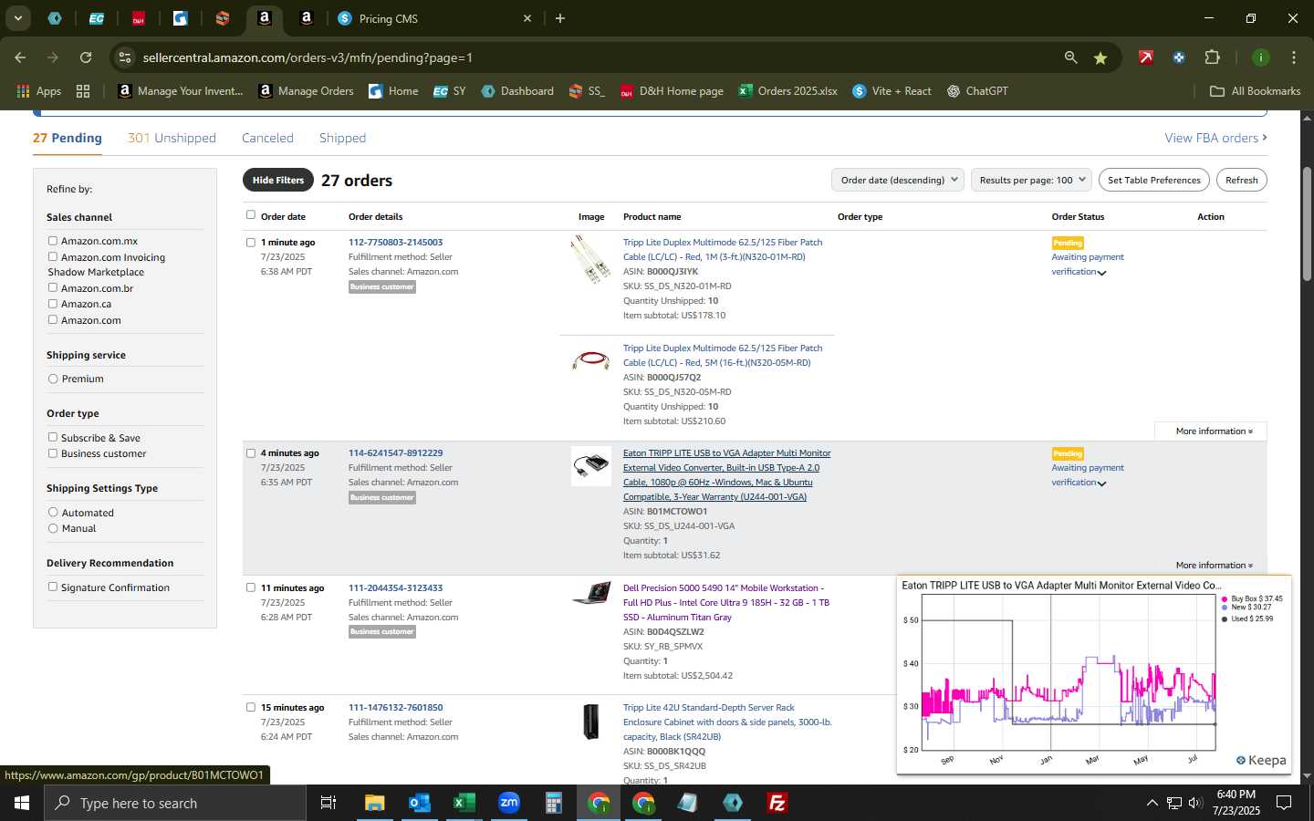This screenshot has width=1314, height=821.
Task: Choose Manual shipping settings type
Action: [x=53, y=528]
